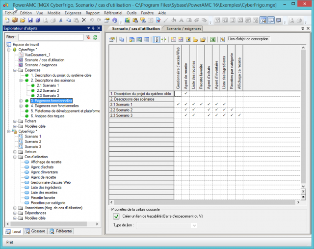Click the Open file folder icon
The width and height of the screenshot is (314, 249).
pyautogui.click(x=23, y=20)
